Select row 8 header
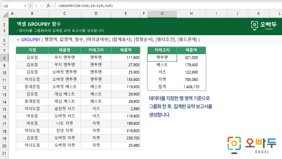Viewport: 282px width, 159px height. 4,58
